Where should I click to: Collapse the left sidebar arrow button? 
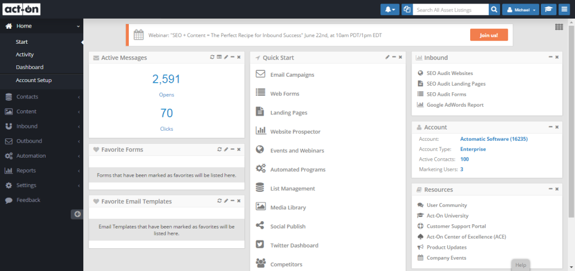tap(77, 214)
